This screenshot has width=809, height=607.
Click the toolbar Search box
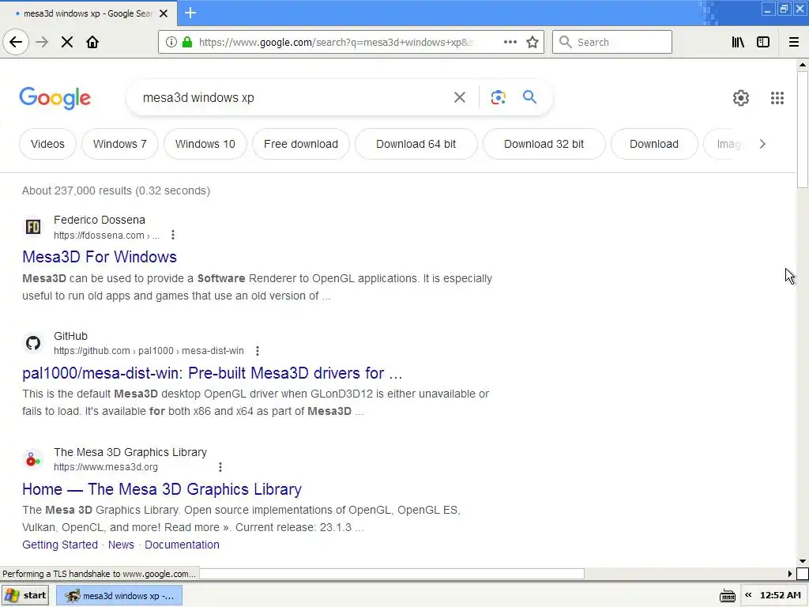(x=612, y=42)
